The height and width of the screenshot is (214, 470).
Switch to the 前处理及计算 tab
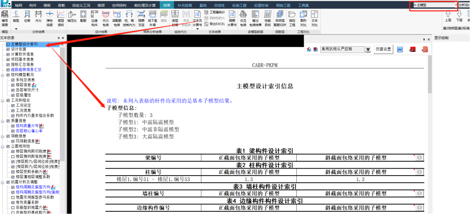point(145,5)
